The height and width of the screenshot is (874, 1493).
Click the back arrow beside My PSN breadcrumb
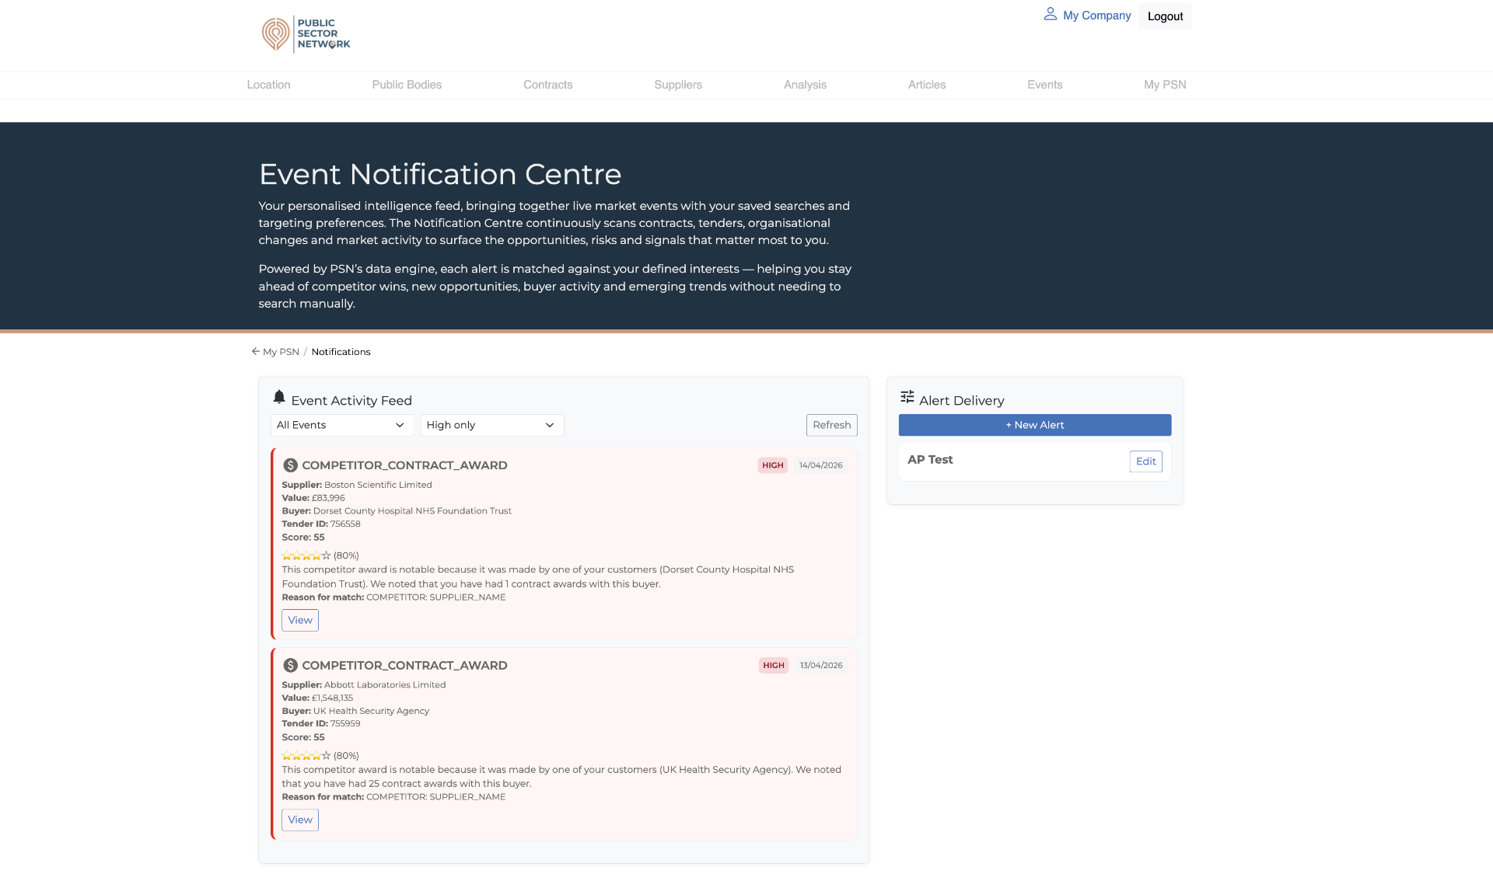[x=255, y=351]
